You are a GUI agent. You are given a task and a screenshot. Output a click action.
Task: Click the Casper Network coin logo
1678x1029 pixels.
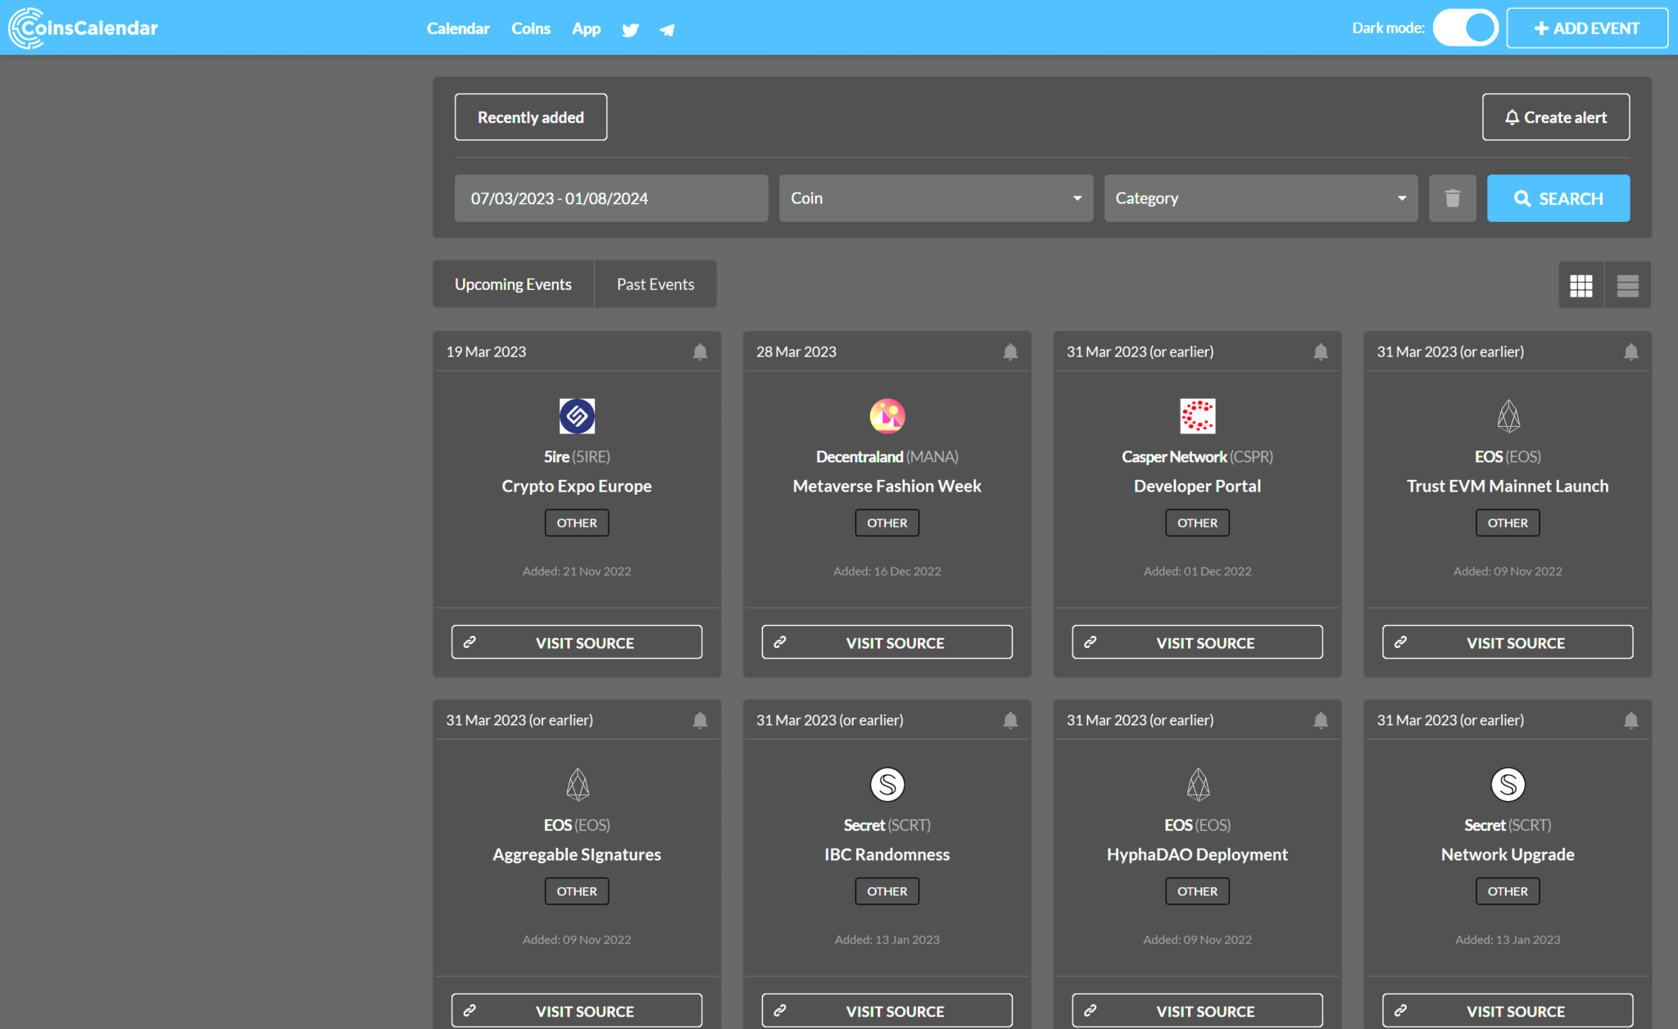(1197, 416)
